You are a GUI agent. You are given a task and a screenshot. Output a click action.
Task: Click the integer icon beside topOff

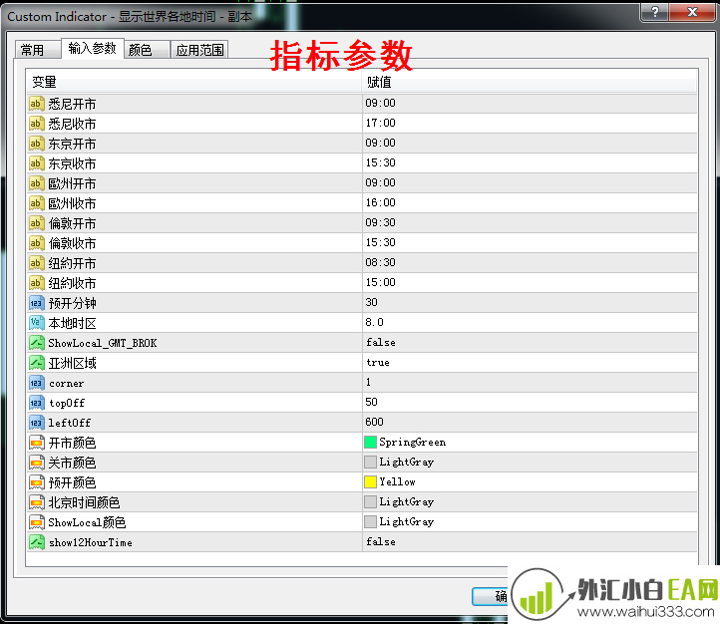36,403
